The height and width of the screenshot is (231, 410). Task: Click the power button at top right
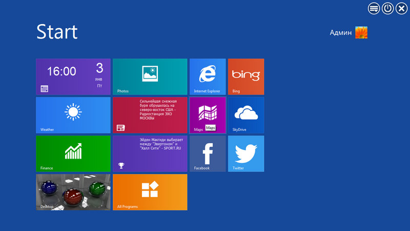[387, 9]
